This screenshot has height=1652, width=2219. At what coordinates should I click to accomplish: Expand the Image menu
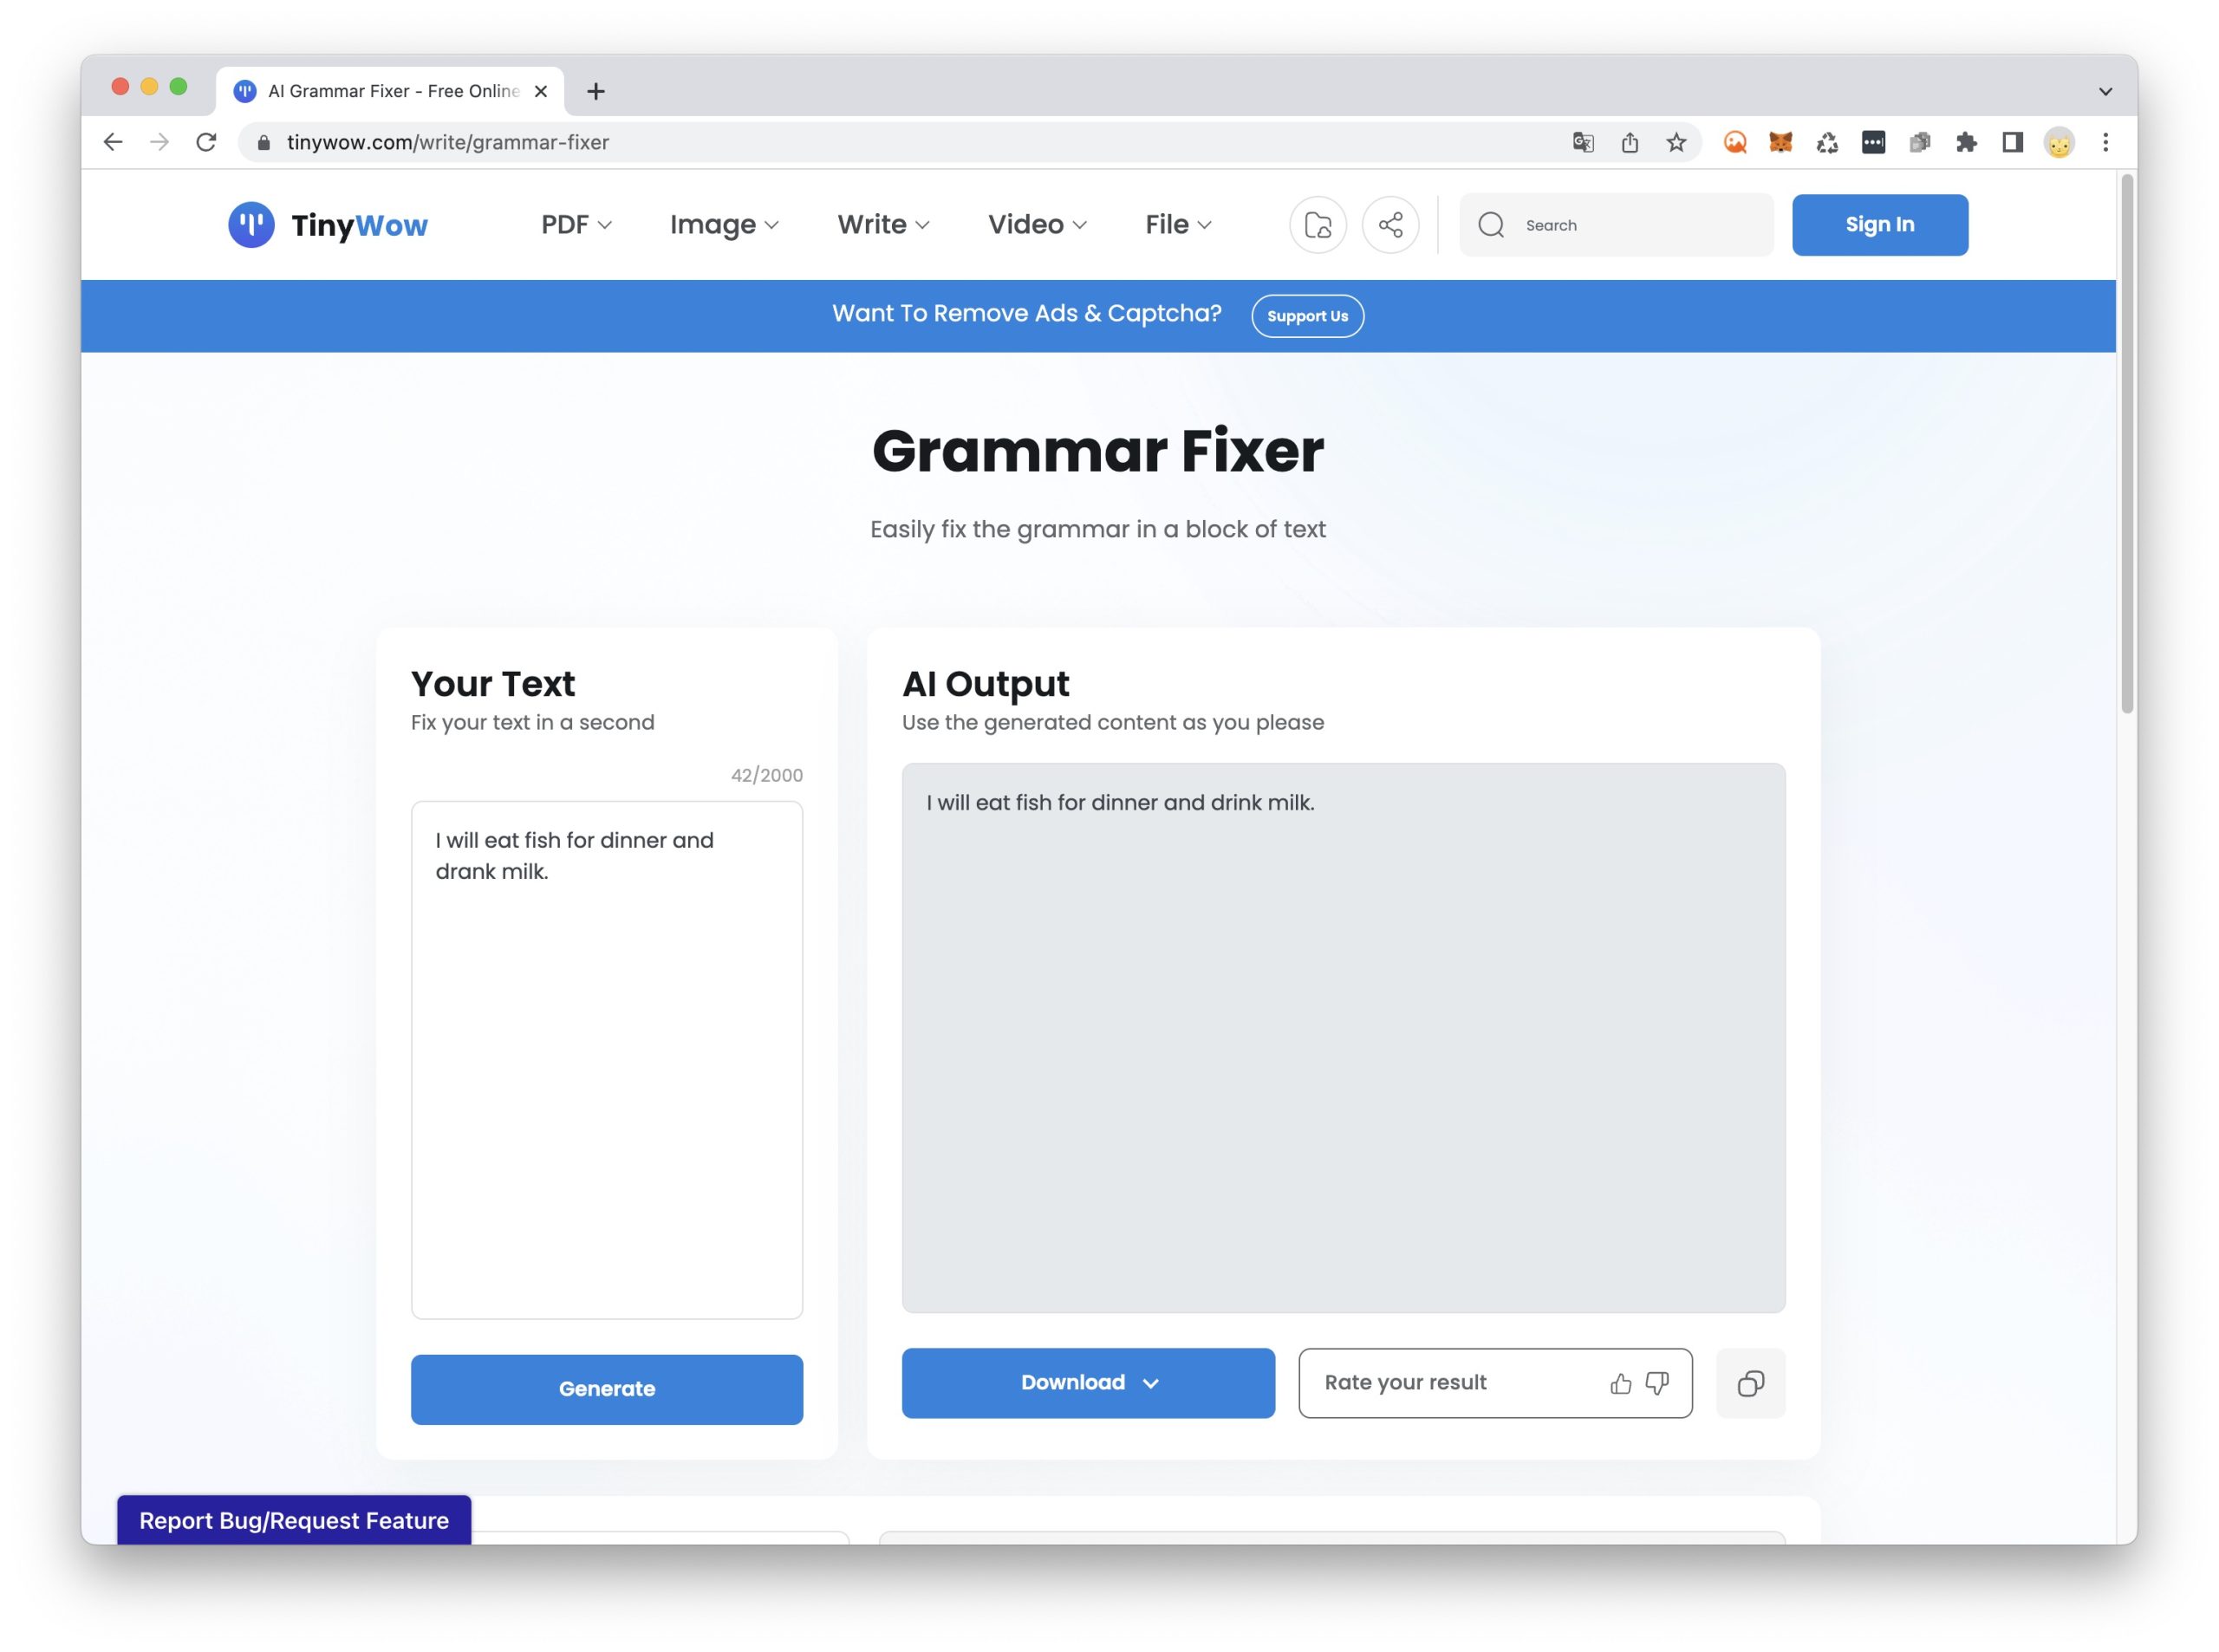[x=724, y=225]
